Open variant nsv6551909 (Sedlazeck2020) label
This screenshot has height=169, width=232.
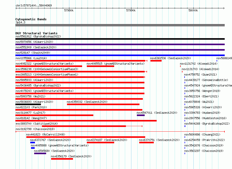36,47
